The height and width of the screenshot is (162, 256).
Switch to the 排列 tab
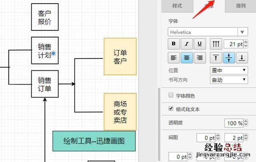coord(241,6)
